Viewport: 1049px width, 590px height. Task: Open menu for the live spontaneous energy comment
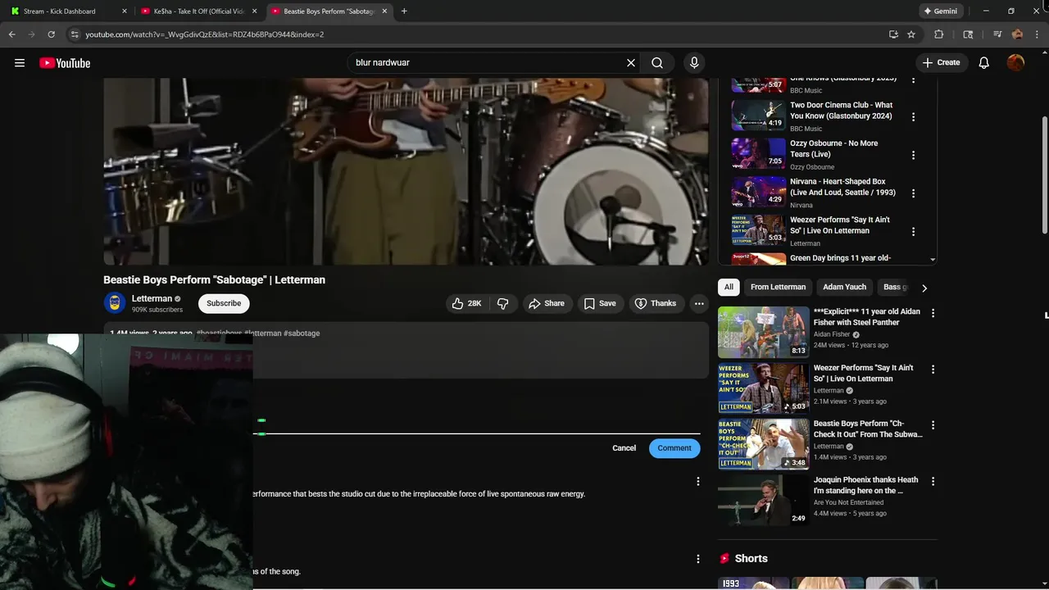698,482
